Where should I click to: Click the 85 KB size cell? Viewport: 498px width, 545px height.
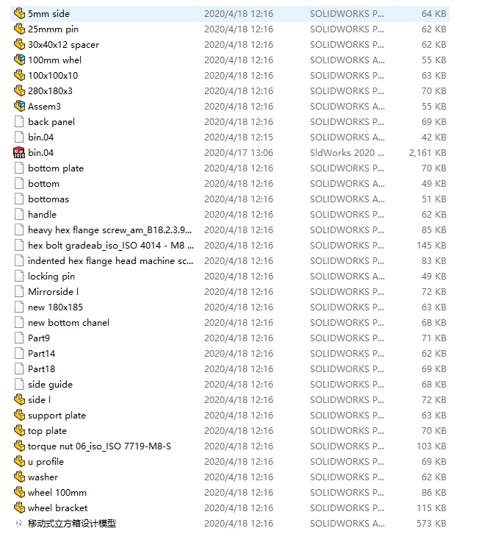pyautogui.click(x=434, y=230)
